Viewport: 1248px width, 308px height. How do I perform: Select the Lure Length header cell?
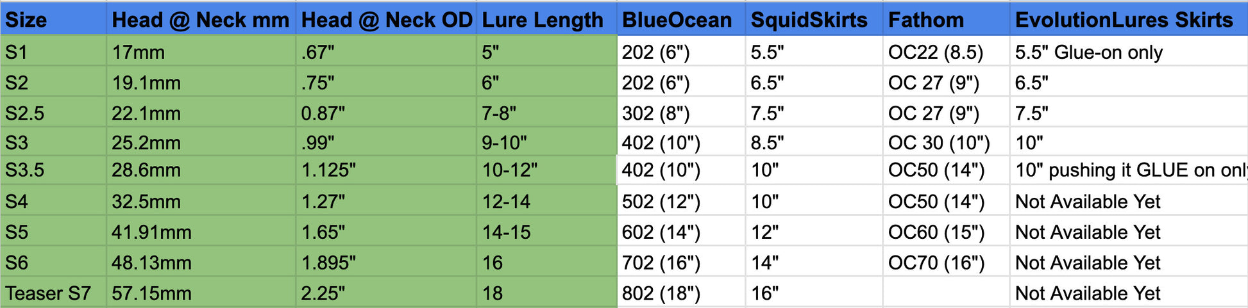point(546,19)
